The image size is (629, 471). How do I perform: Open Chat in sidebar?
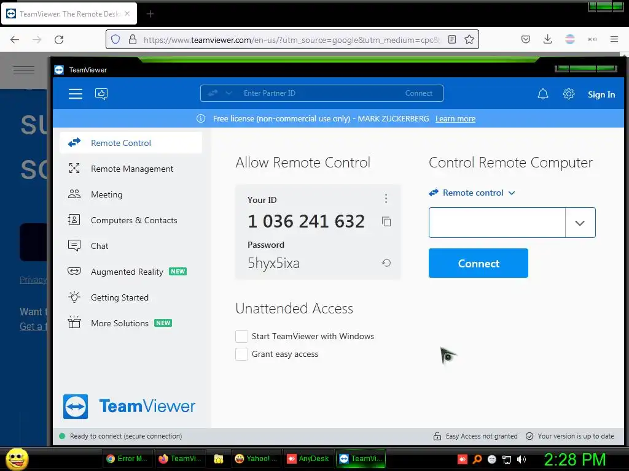click(x=131, y=246)
